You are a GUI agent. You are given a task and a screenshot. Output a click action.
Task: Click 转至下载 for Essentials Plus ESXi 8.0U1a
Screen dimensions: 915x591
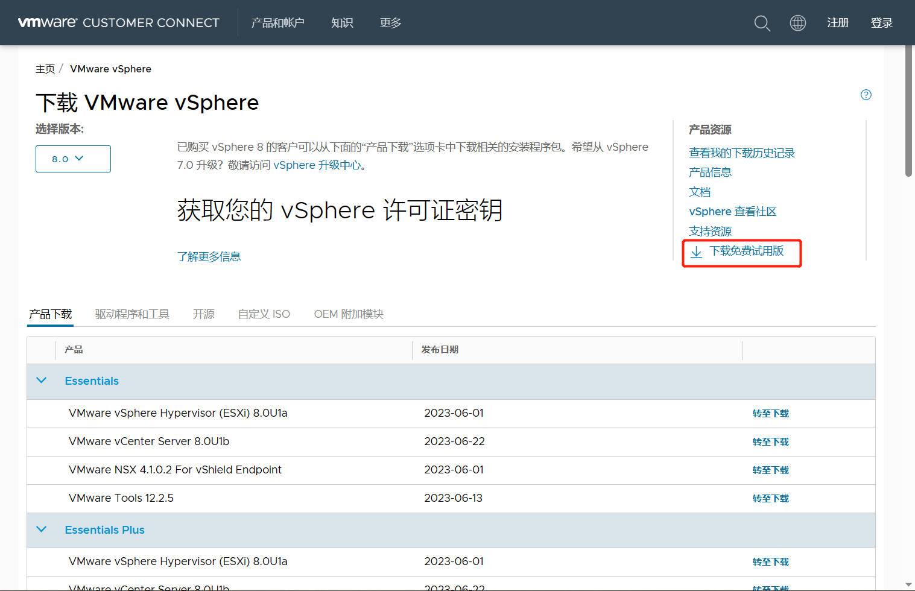point(771,562)
